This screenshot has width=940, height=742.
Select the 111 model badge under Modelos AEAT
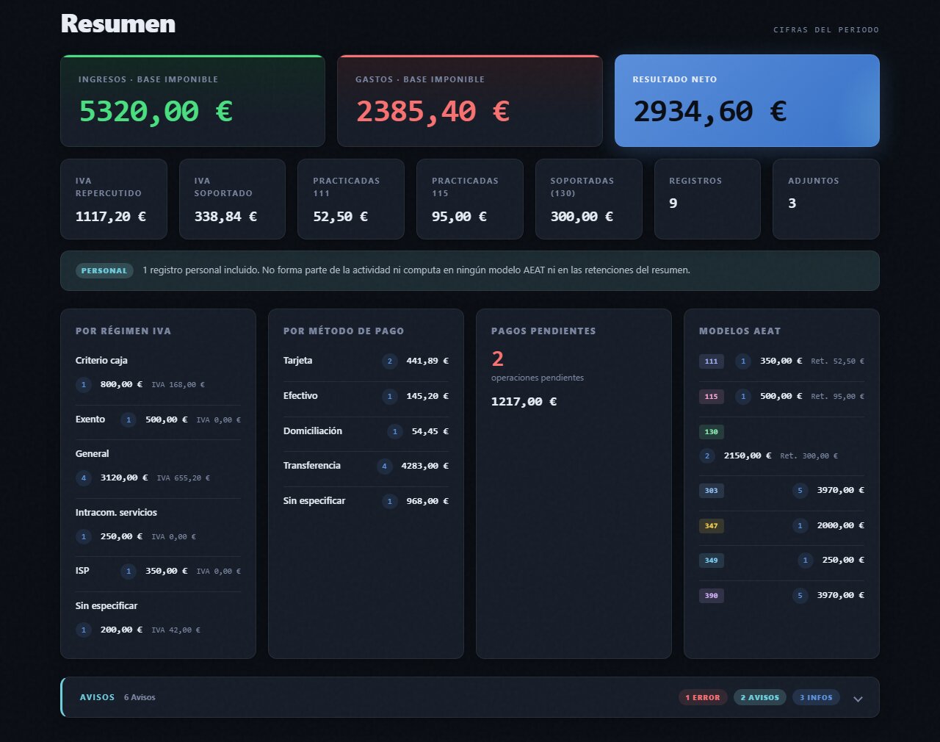tap(712, 361)
